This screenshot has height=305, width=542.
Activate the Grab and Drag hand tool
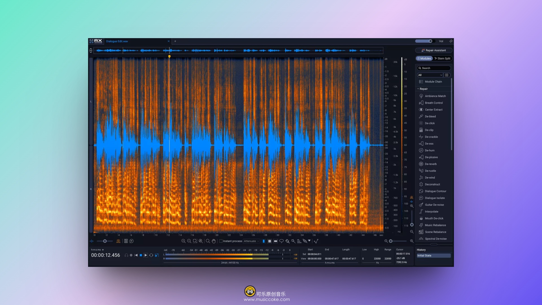[214, 241]
